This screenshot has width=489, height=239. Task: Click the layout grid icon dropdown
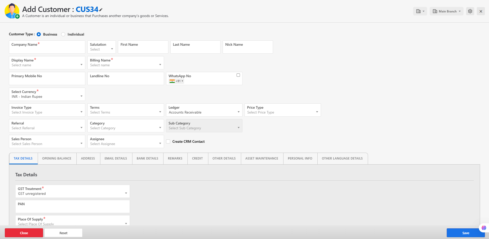click(420, 11)
